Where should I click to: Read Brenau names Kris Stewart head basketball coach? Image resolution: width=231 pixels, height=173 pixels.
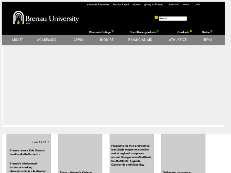click(x=27, y=152)
